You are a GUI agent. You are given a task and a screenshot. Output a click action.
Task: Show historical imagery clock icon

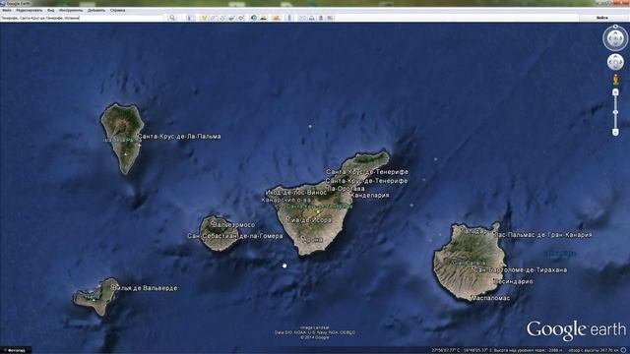coord(254,18)
